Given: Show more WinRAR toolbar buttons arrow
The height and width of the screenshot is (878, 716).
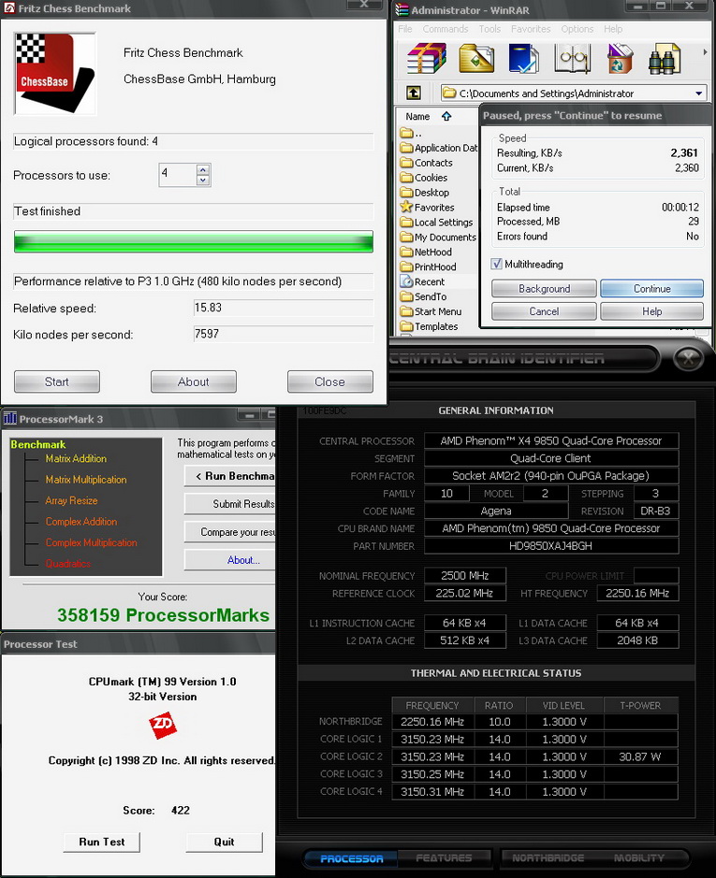Looking at the screenshot, I should click(x=705, y=52).
